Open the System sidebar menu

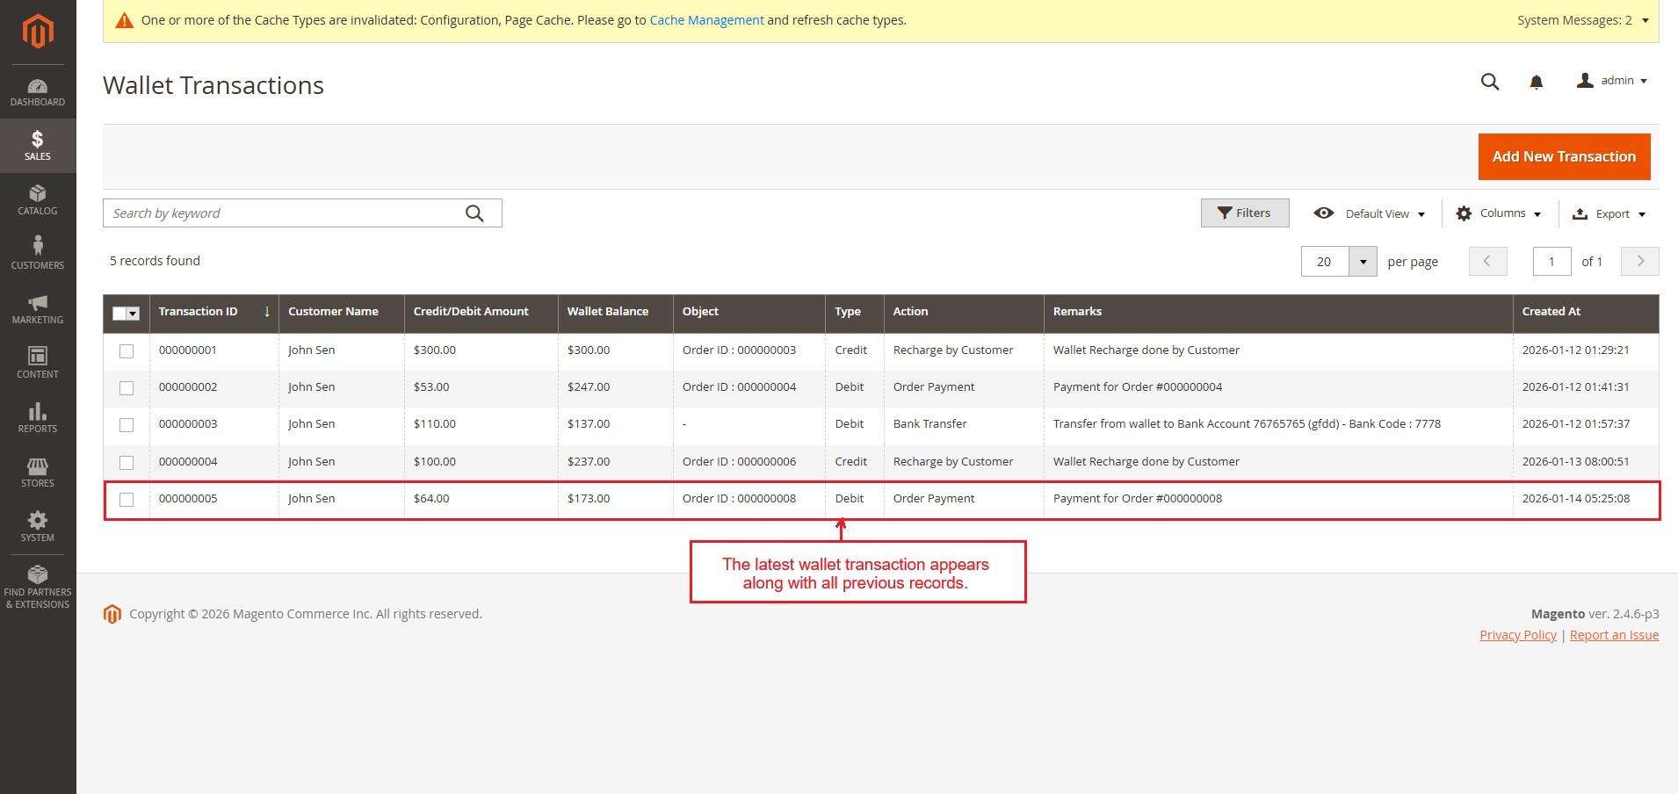(38, 527)
